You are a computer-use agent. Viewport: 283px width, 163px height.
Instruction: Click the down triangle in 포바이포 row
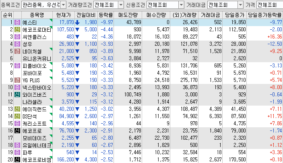pos(77,73)
